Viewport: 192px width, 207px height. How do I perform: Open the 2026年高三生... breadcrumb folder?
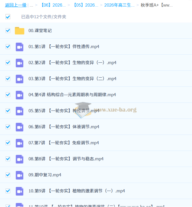point(119,5)
